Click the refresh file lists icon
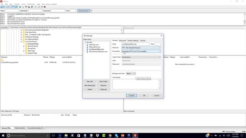The width and height of the screenshot is (246, 138). pos(20,7)
